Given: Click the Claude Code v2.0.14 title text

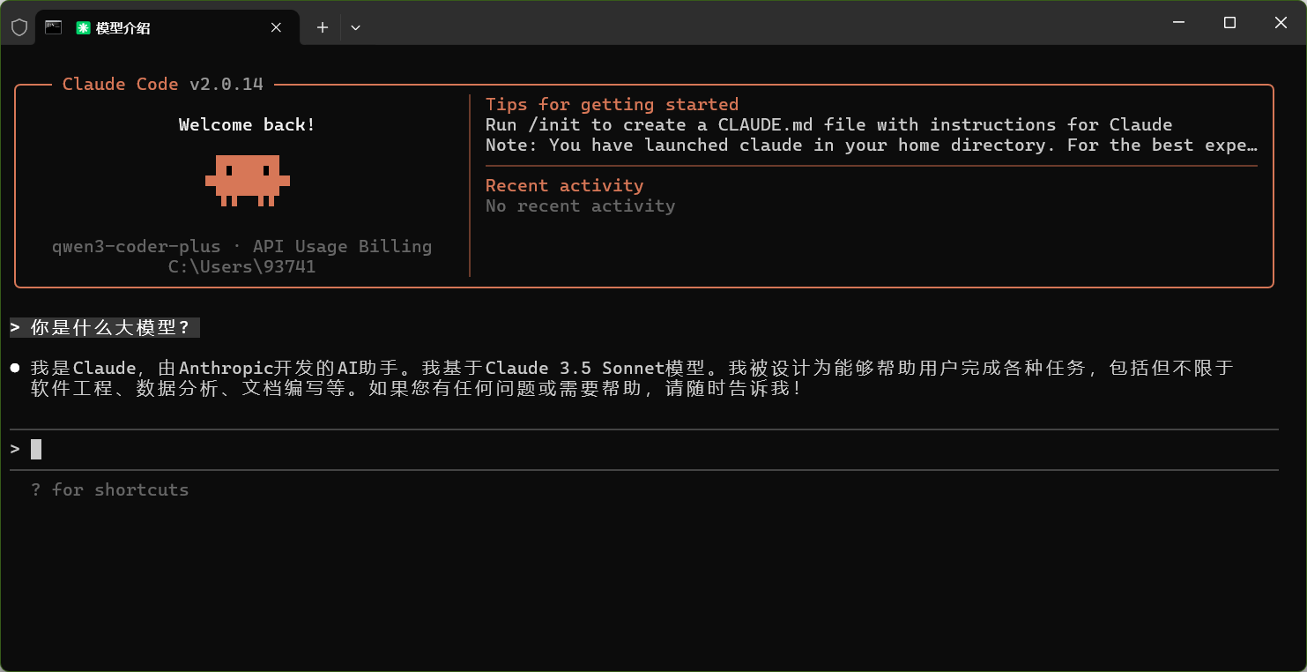Looking at the screenshot, I should (162, 85).
